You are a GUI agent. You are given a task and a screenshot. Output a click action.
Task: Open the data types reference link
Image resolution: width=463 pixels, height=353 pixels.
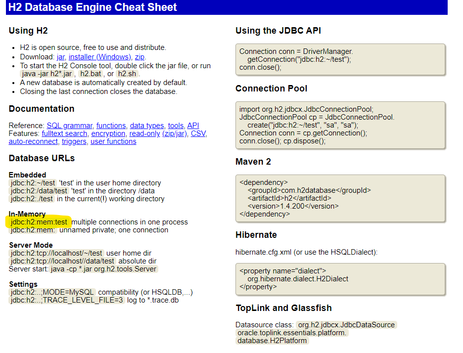[x=147, y=126]
